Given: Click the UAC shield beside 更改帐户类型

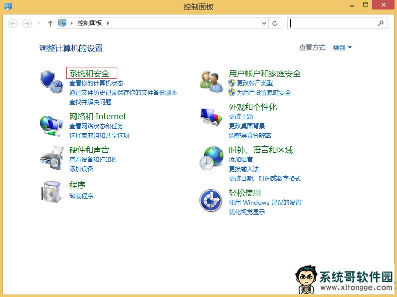Looking at the screenshot, I should pyautogui.click(x=232, y=83).
